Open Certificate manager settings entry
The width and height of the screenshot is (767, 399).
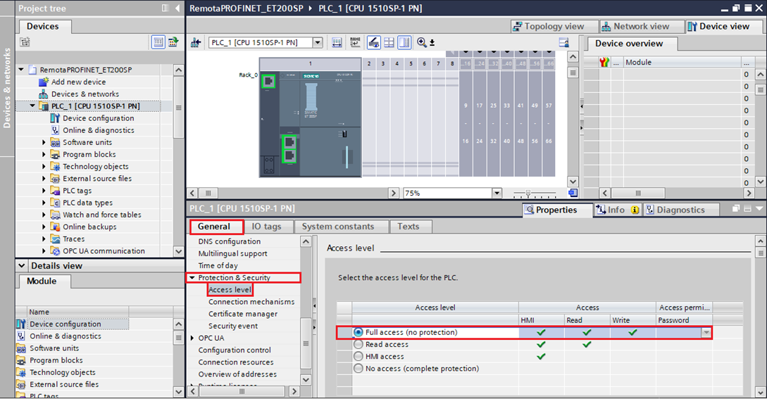(x=242, y=314)
